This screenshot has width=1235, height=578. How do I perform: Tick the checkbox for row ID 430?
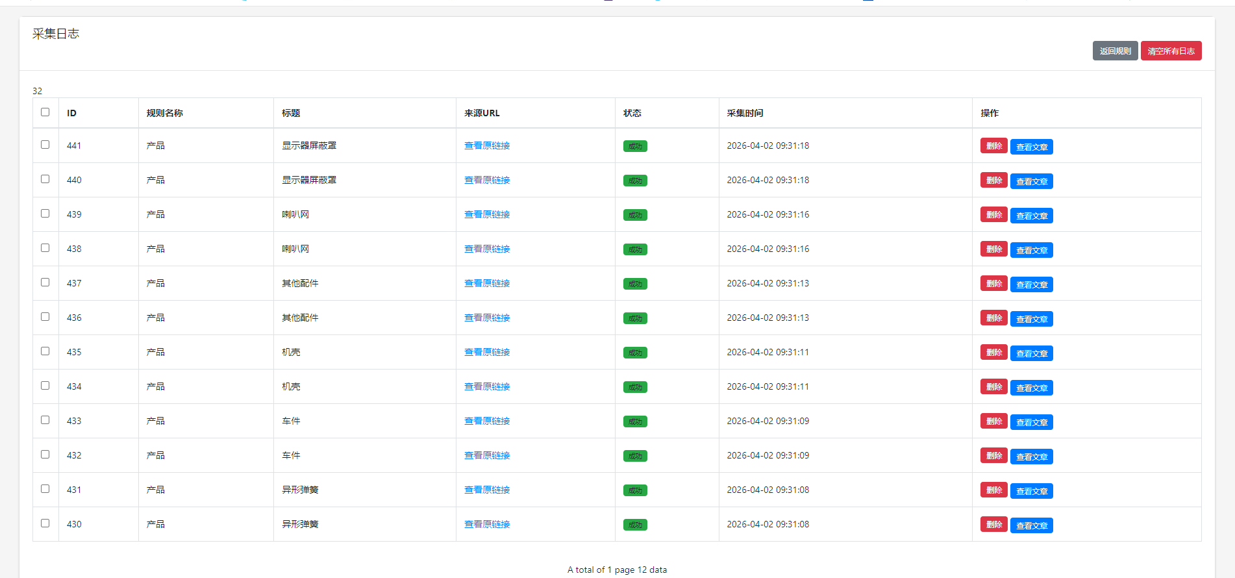click(45, 523)
